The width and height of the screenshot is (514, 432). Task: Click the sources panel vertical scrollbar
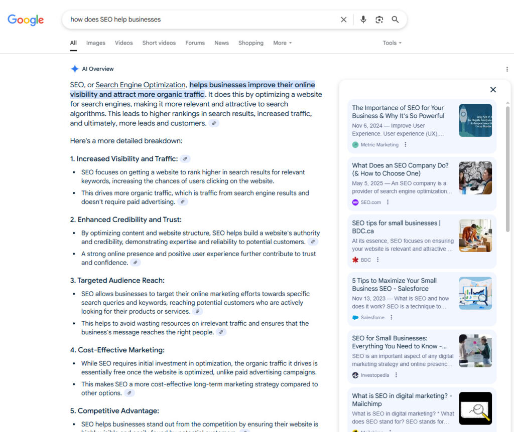(x=507, y=168)
